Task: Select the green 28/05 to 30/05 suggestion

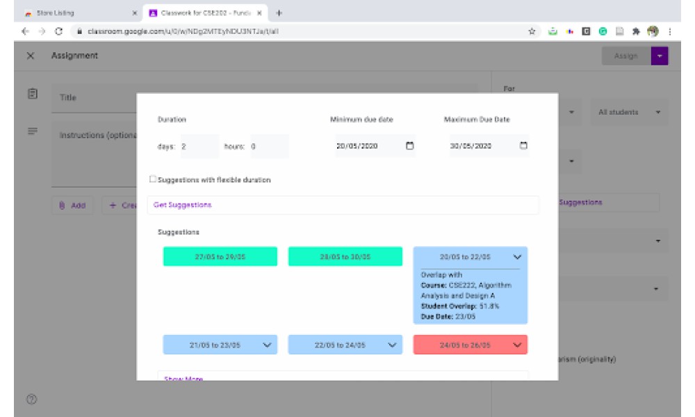Action: [345, 256]
